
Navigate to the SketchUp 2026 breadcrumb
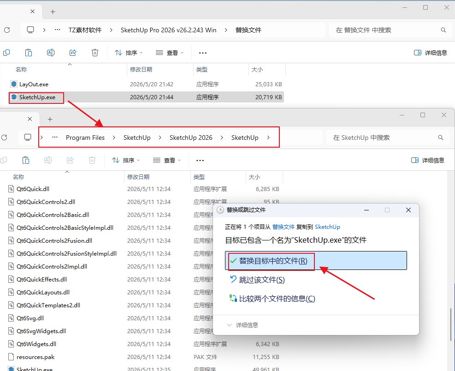[191, 138]
